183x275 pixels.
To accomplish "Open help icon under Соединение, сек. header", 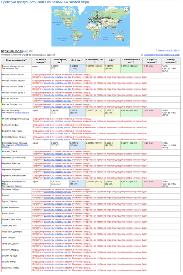I will coord(95,62).
